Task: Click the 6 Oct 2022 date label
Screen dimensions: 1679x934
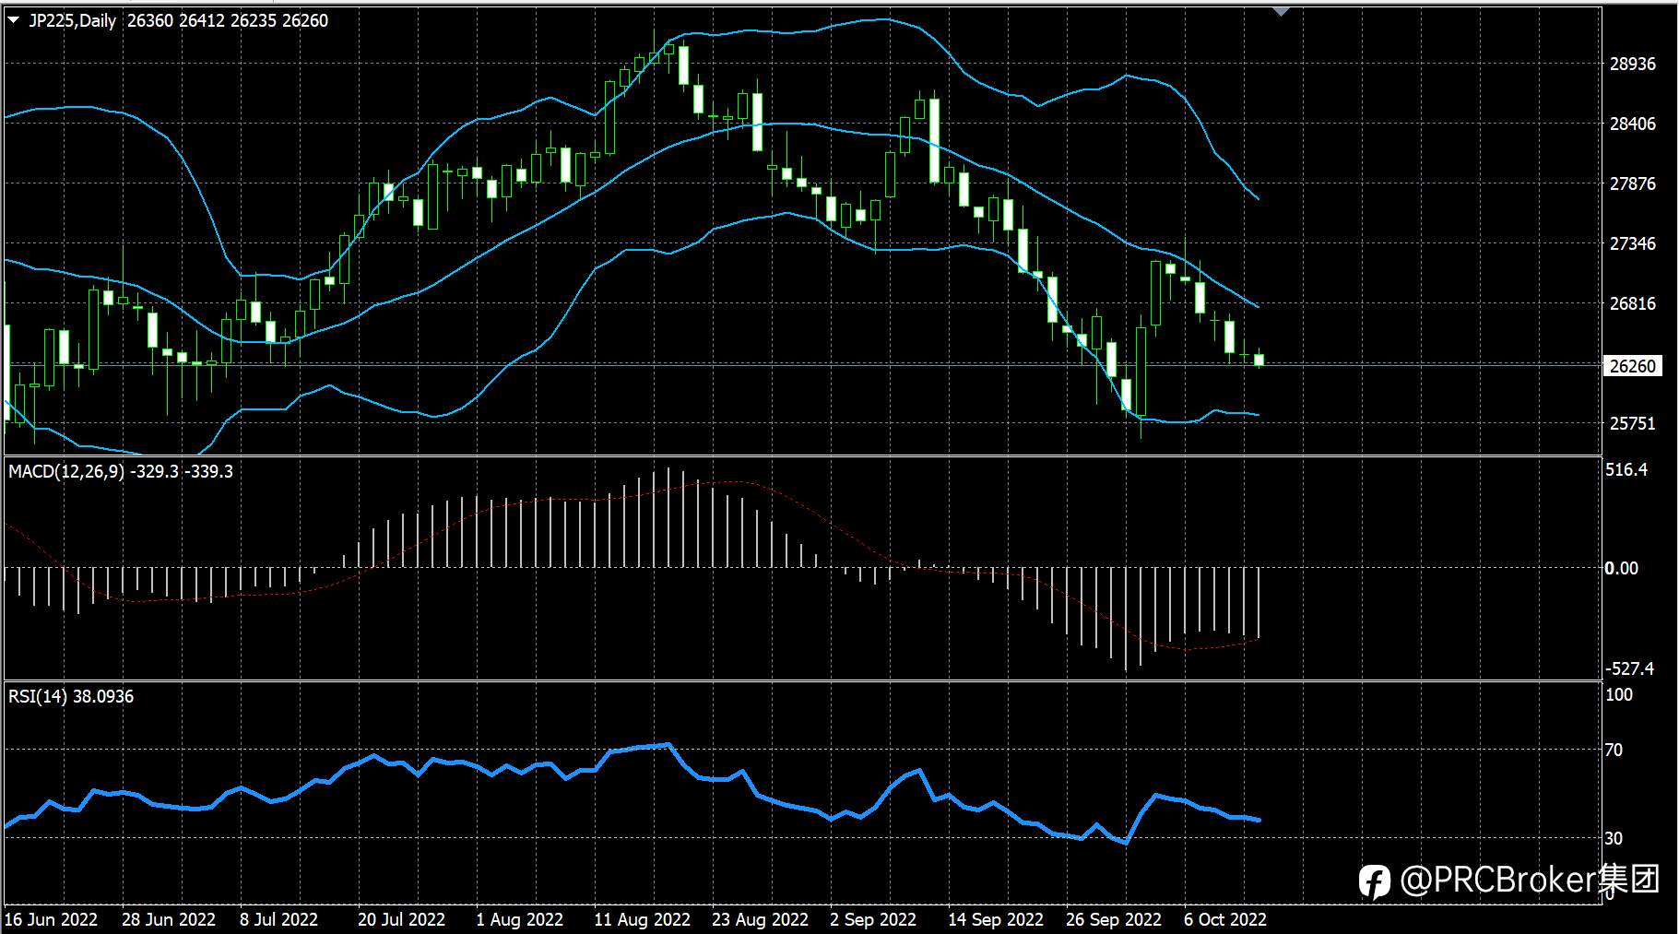Action: pyautogui.click(x=1225, y=919)
